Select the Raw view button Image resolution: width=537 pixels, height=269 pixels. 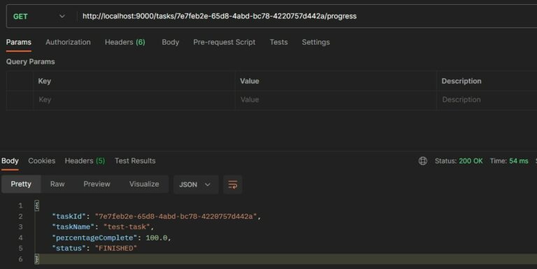(57, 184)
